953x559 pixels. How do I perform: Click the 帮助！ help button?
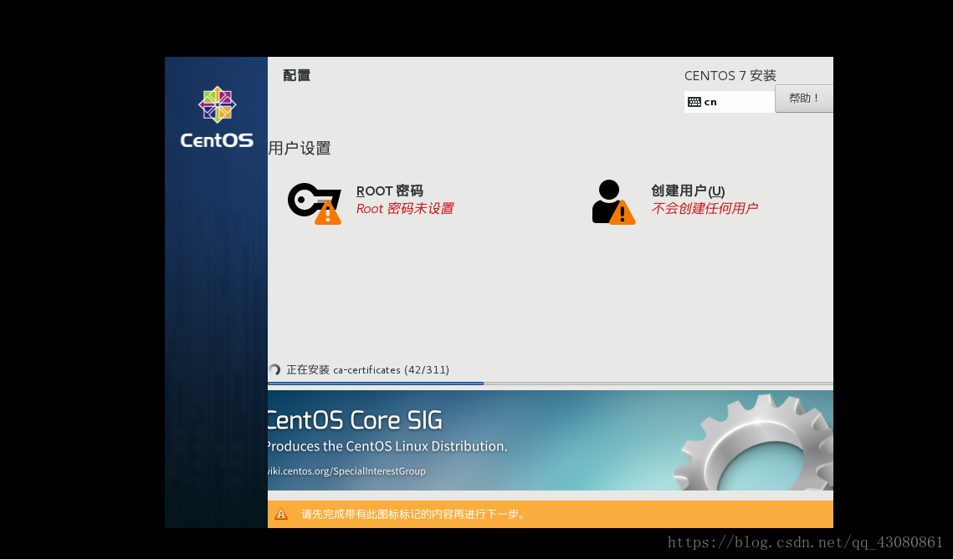tap(804, 99)
